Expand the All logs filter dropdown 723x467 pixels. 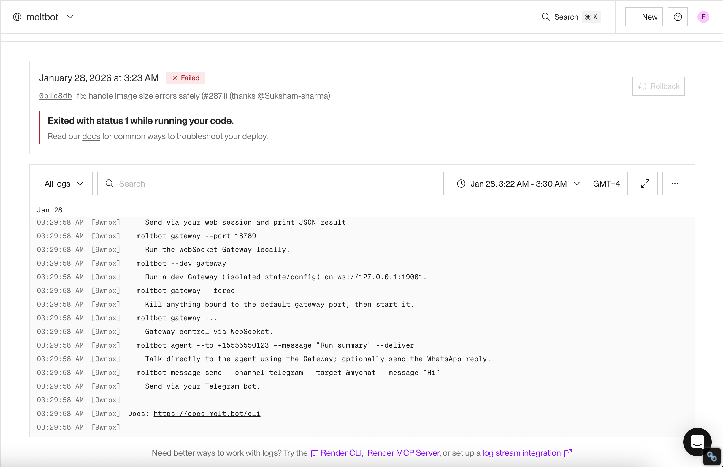64,184
